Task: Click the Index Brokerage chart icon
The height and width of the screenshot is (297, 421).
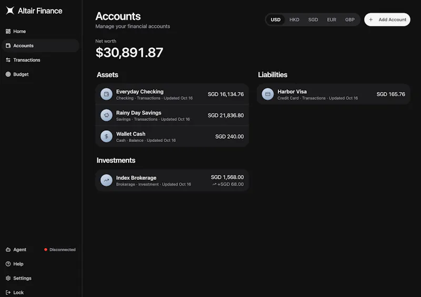Action: (x=106, y=180)
